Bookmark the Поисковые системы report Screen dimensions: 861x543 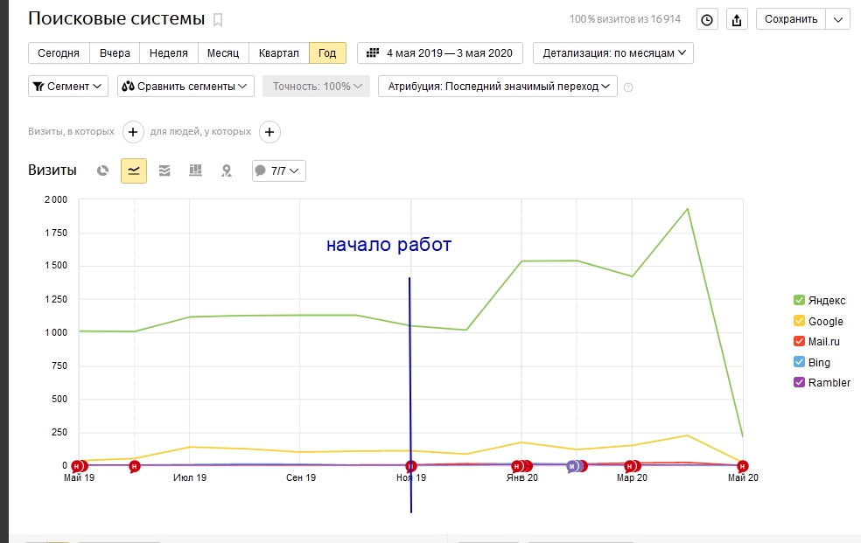pos(218,20)
